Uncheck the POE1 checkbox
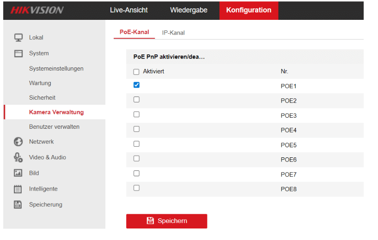378x240 pixels. (136, 85)
